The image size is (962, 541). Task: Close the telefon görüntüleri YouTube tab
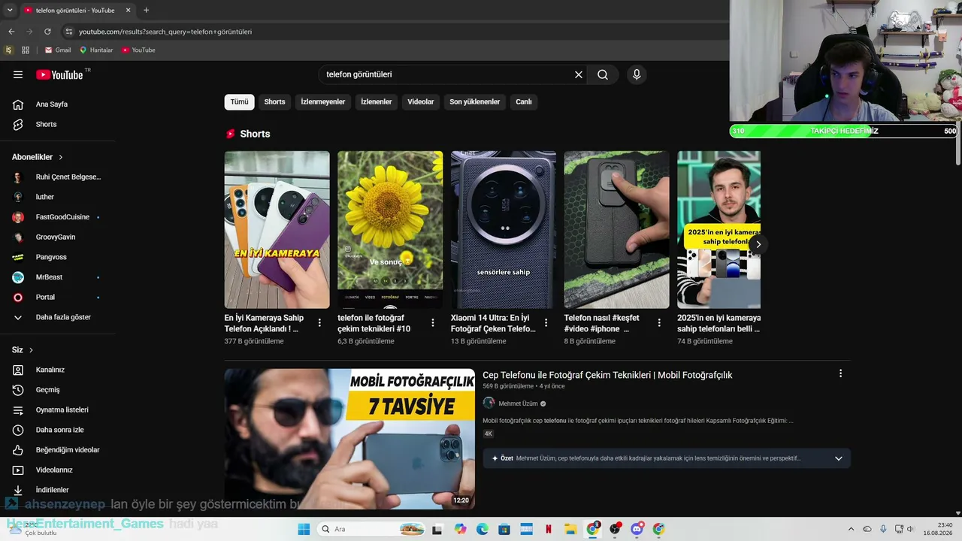pos(128,11)
